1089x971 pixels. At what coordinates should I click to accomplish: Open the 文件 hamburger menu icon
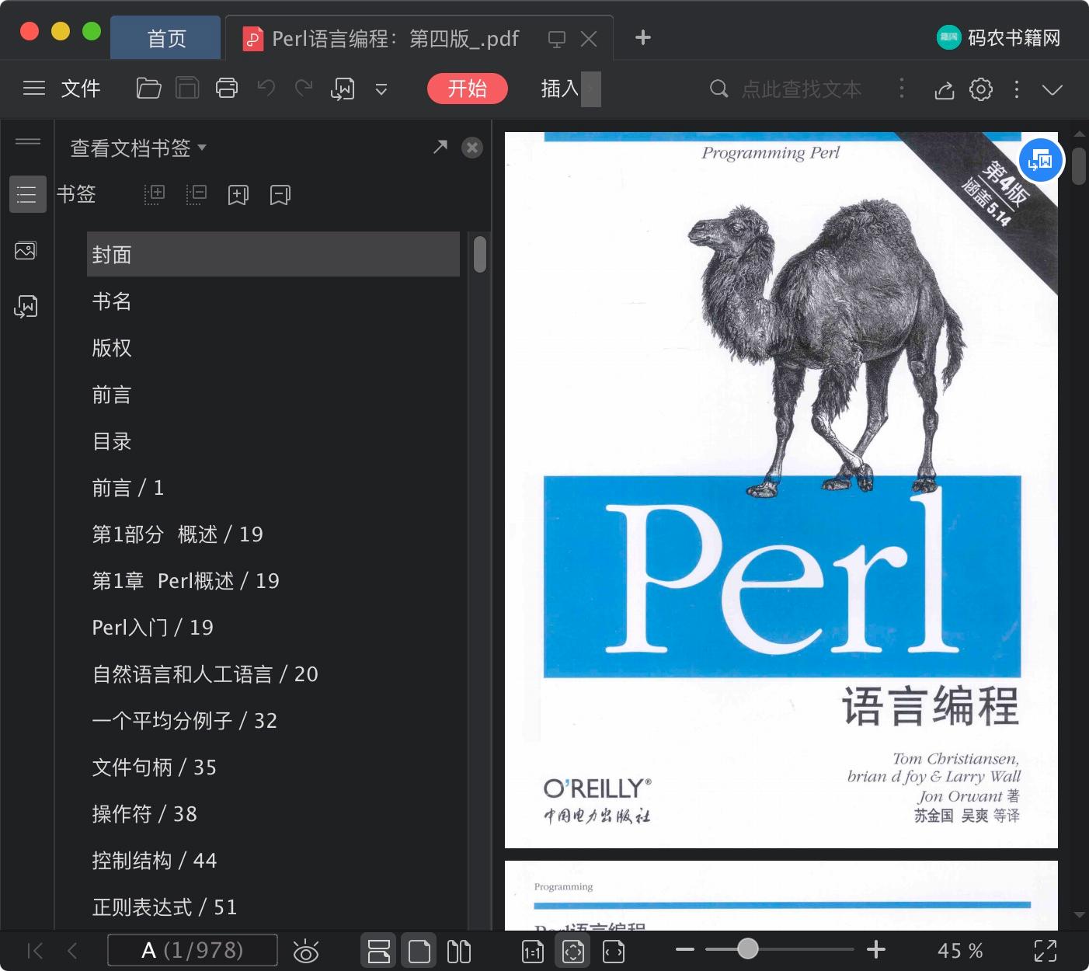click(34, 89)
